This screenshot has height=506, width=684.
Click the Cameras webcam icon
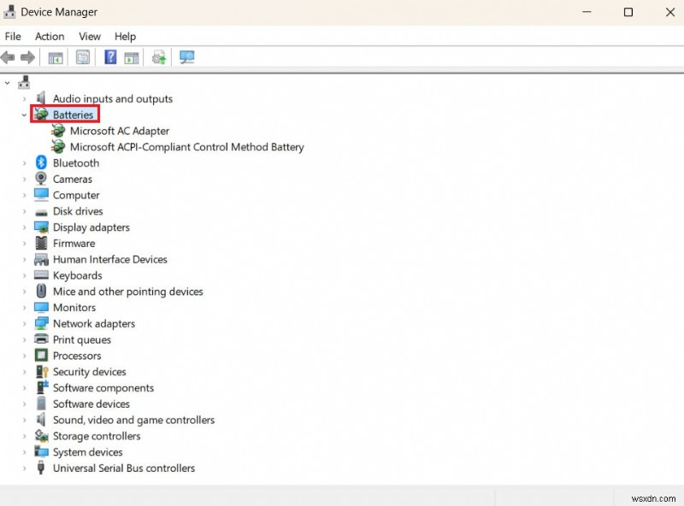[41, 179]
